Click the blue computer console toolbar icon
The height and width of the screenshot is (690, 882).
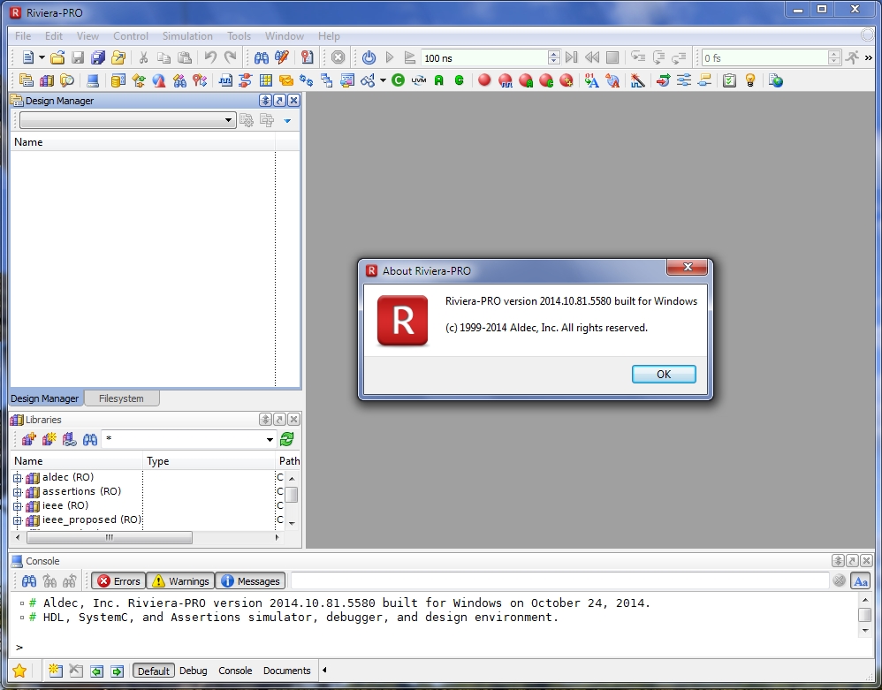click(x=93, y=80)
